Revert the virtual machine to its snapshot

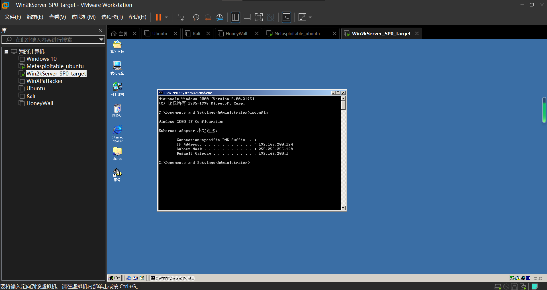coord(208,17)
